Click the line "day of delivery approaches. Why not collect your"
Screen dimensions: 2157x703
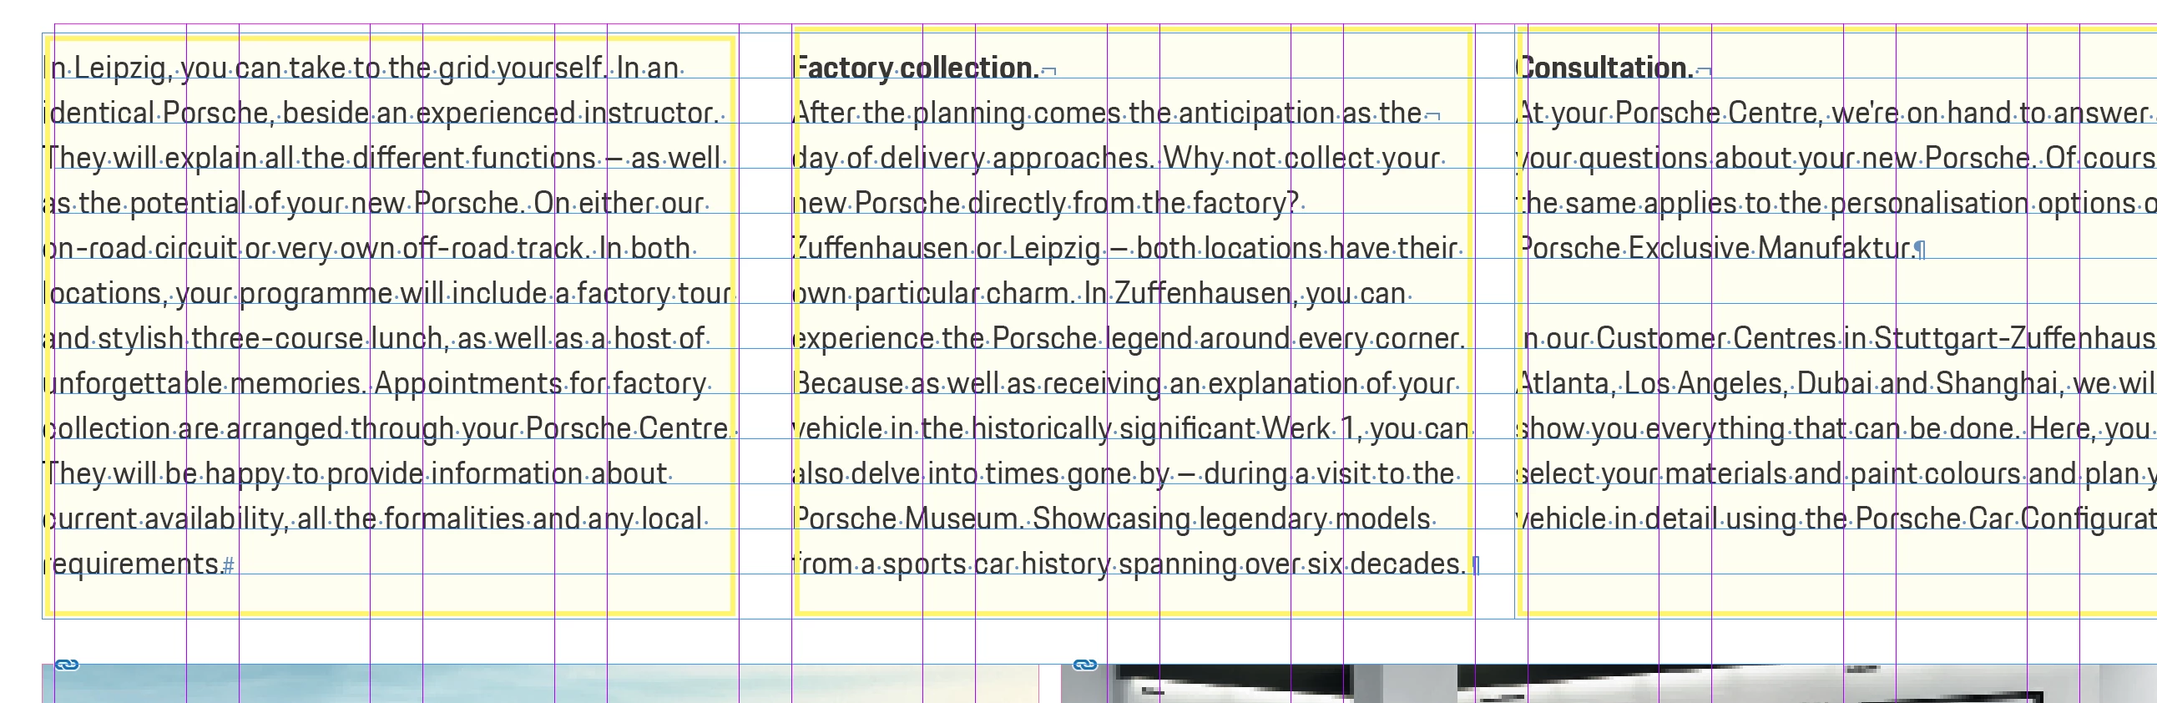1116,159
